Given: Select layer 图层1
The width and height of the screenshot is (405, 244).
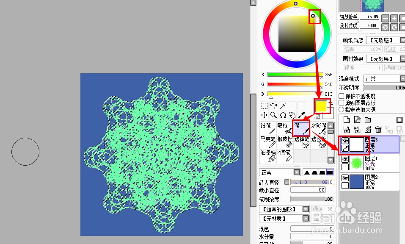Looking at the screenshot, I should (x=369, y=163).
